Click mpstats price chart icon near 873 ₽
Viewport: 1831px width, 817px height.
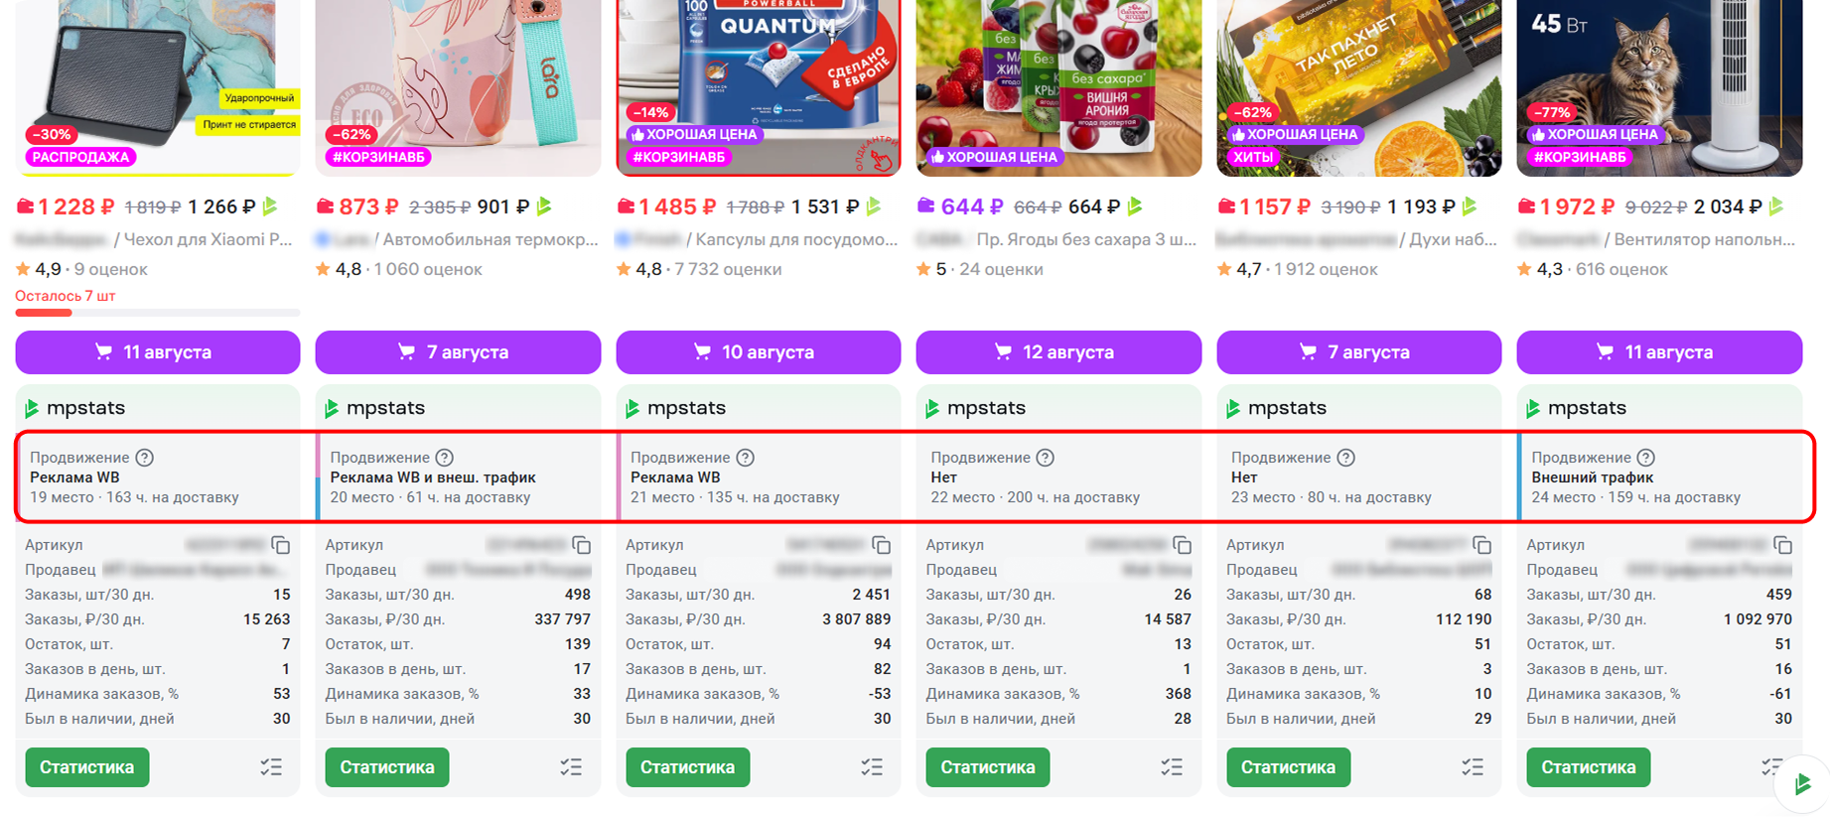pos(544,206)
